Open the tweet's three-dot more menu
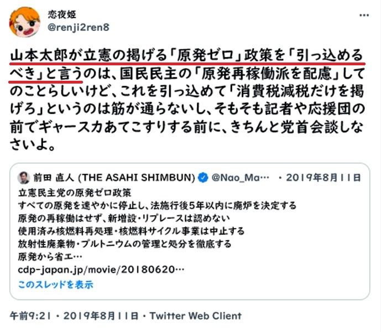381x332 pixels. [x=364, y=15]
